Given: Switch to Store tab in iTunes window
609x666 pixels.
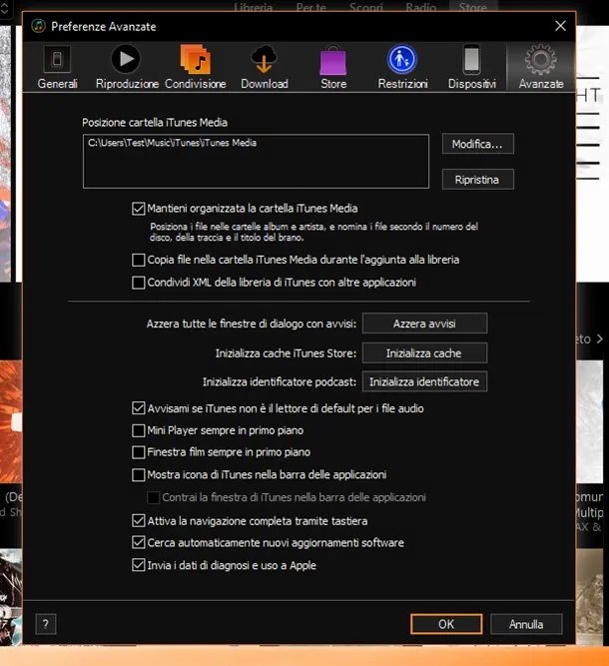Looking at the screenshot, I should tap(472, 7).
